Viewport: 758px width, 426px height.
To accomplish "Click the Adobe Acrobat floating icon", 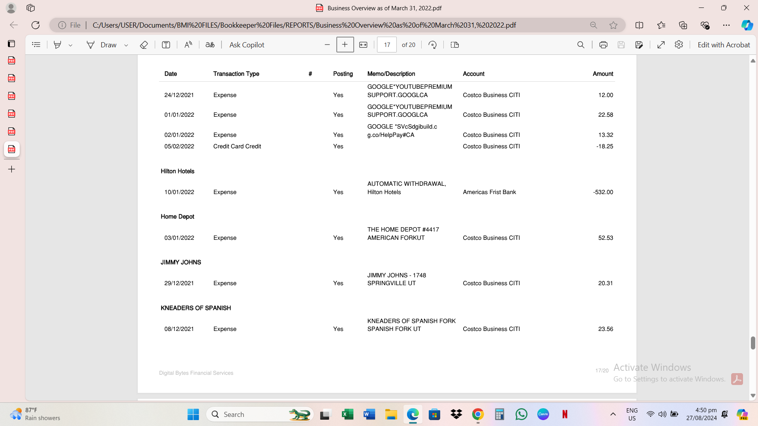I will (737, 379).
